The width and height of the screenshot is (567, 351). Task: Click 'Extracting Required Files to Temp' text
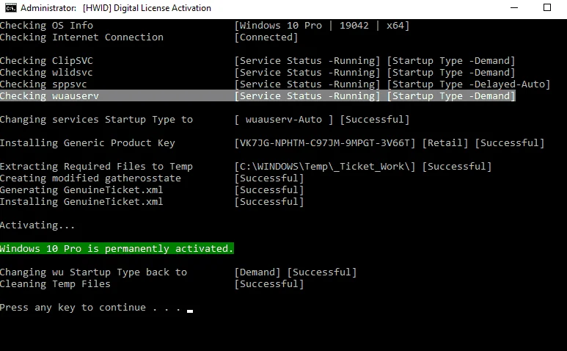point(97,167)
